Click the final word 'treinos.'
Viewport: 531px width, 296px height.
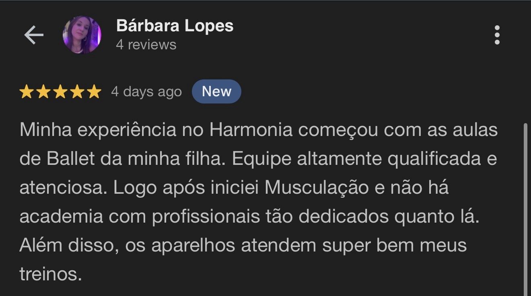click(x=51, y=274)
